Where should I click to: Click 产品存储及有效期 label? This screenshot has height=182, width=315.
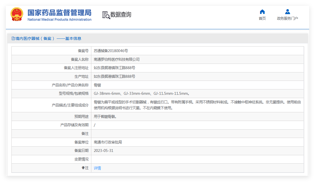click(74, 125)
